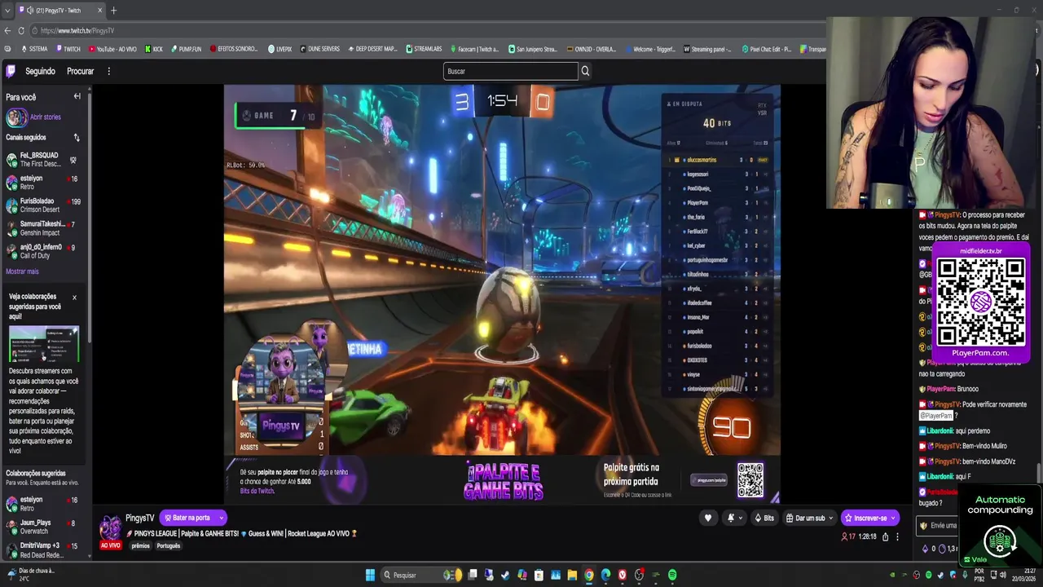Open the Procurar tab
This screenshot has width=1043, height=587.
(x=80, y=71)
